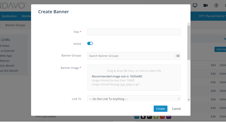Click the Apple TV icon in PPV Live Events row
The width and height of the screenshot is (226, 122).
(x=149, y=117)
